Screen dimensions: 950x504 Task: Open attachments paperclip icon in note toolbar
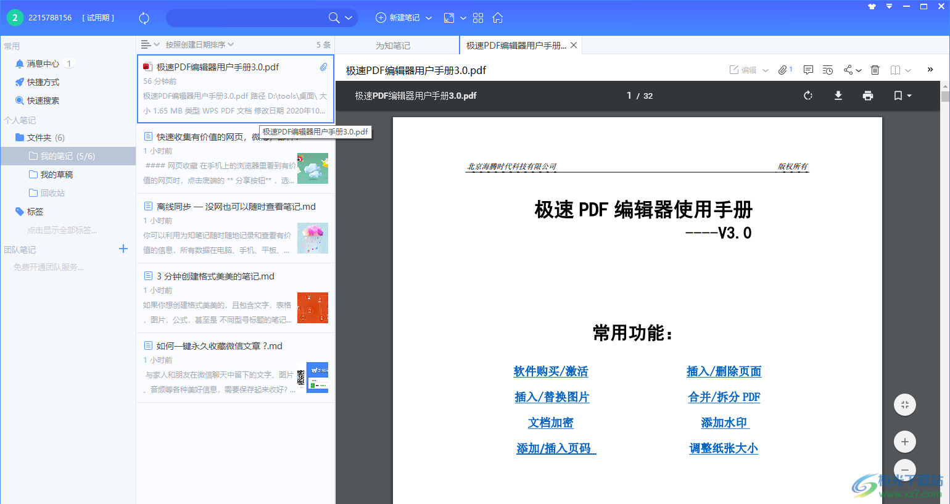[783, 70]
